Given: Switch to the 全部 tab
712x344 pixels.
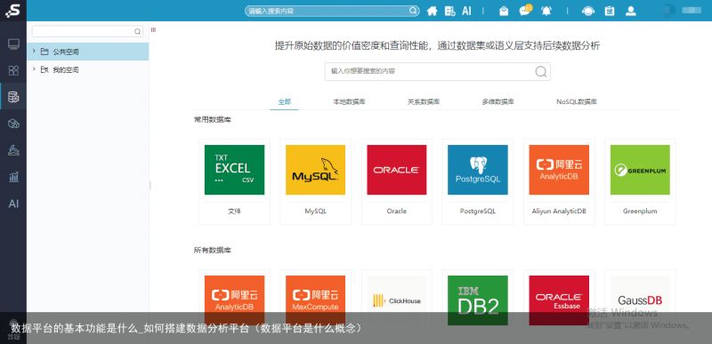Looking at the screenshot, I should click(284, 102).
